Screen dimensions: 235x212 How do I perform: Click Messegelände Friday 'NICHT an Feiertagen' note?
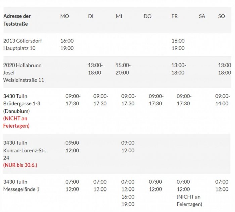coord(189,200)
